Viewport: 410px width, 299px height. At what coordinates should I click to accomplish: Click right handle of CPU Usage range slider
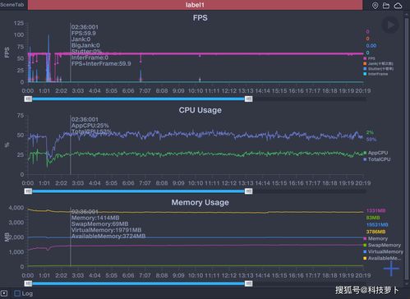coord(248,191)
